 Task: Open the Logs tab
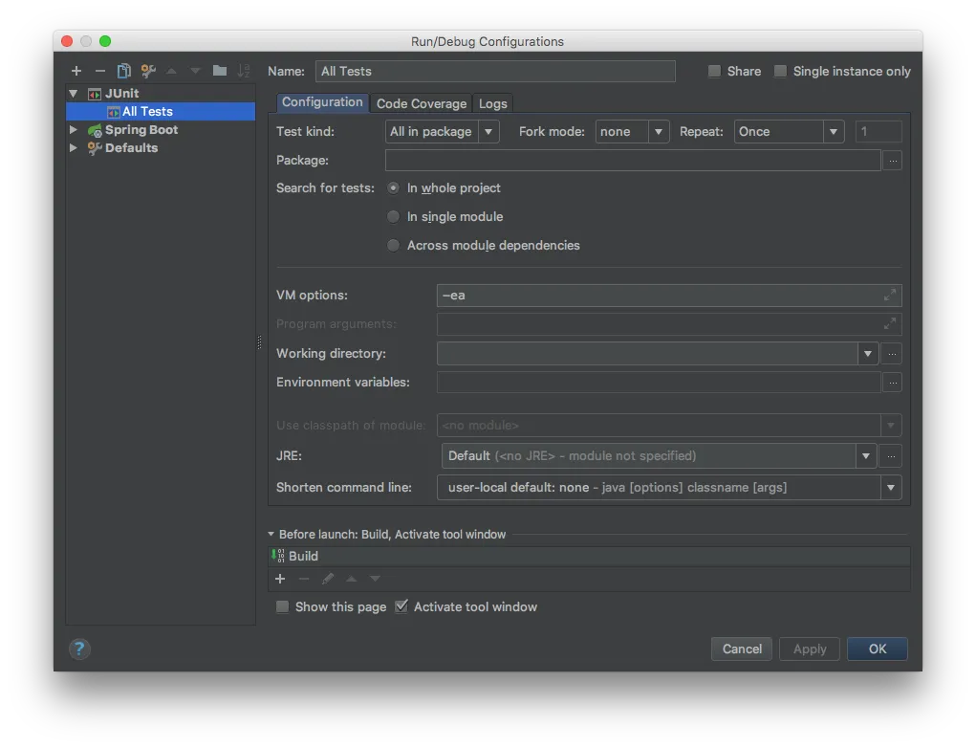coord(493,103)
